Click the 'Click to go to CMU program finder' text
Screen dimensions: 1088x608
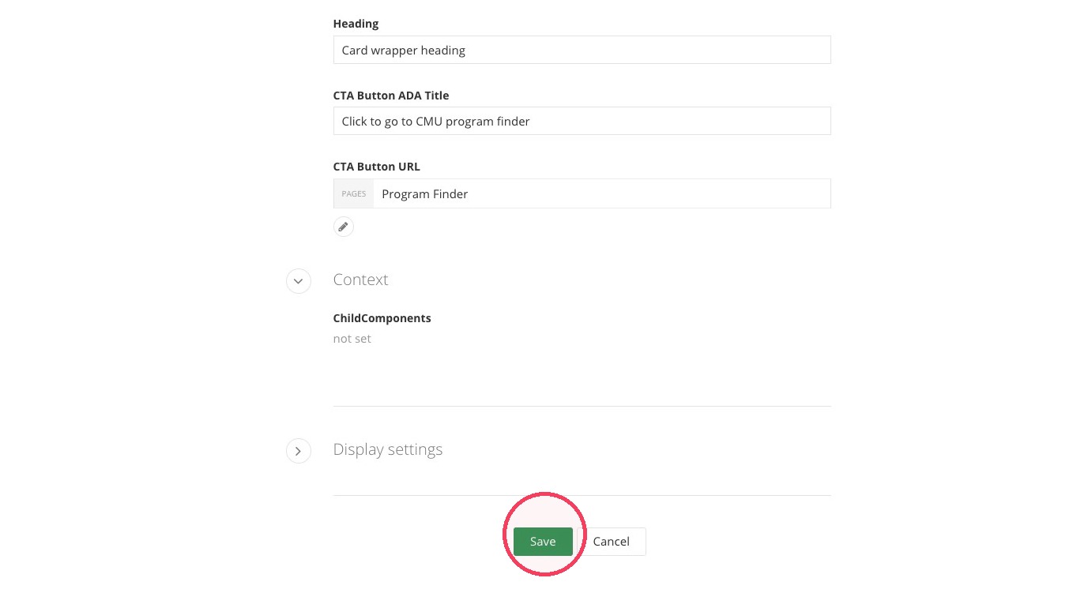(435, 122)
